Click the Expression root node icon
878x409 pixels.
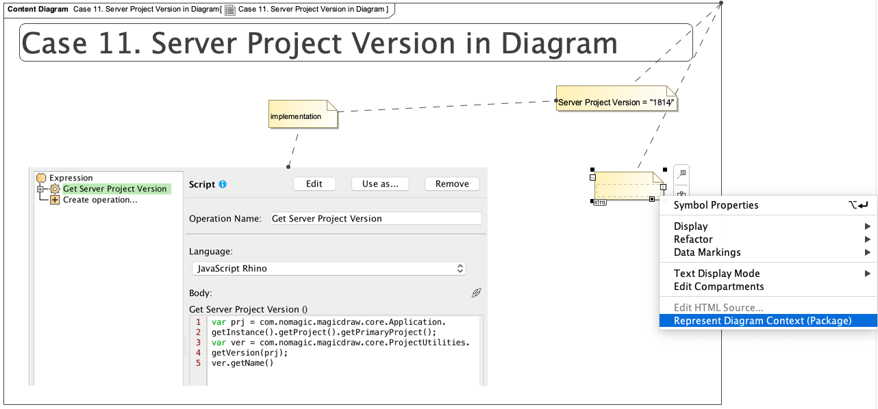tap(41, 178)
